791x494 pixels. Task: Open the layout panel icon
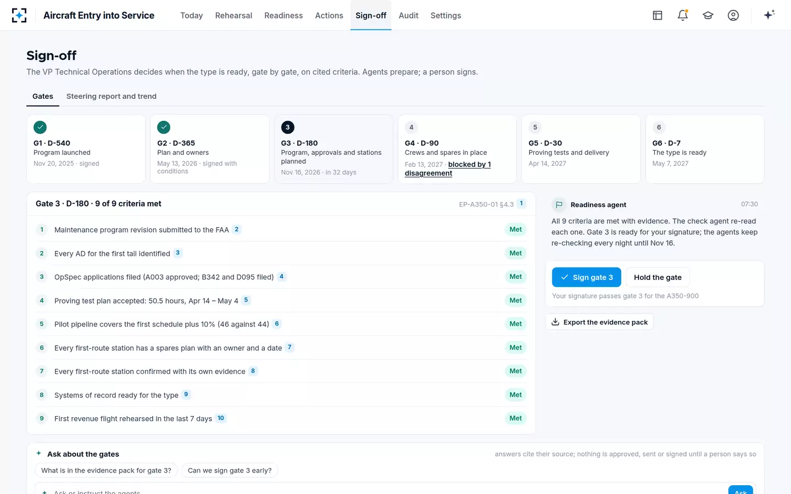658,15
